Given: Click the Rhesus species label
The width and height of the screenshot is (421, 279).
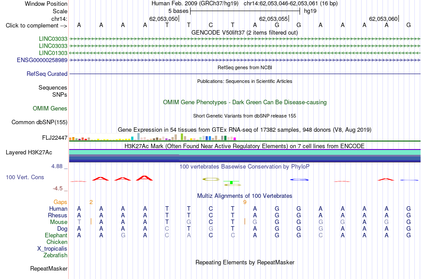Looking at the screenshot, I should [58, 215].
